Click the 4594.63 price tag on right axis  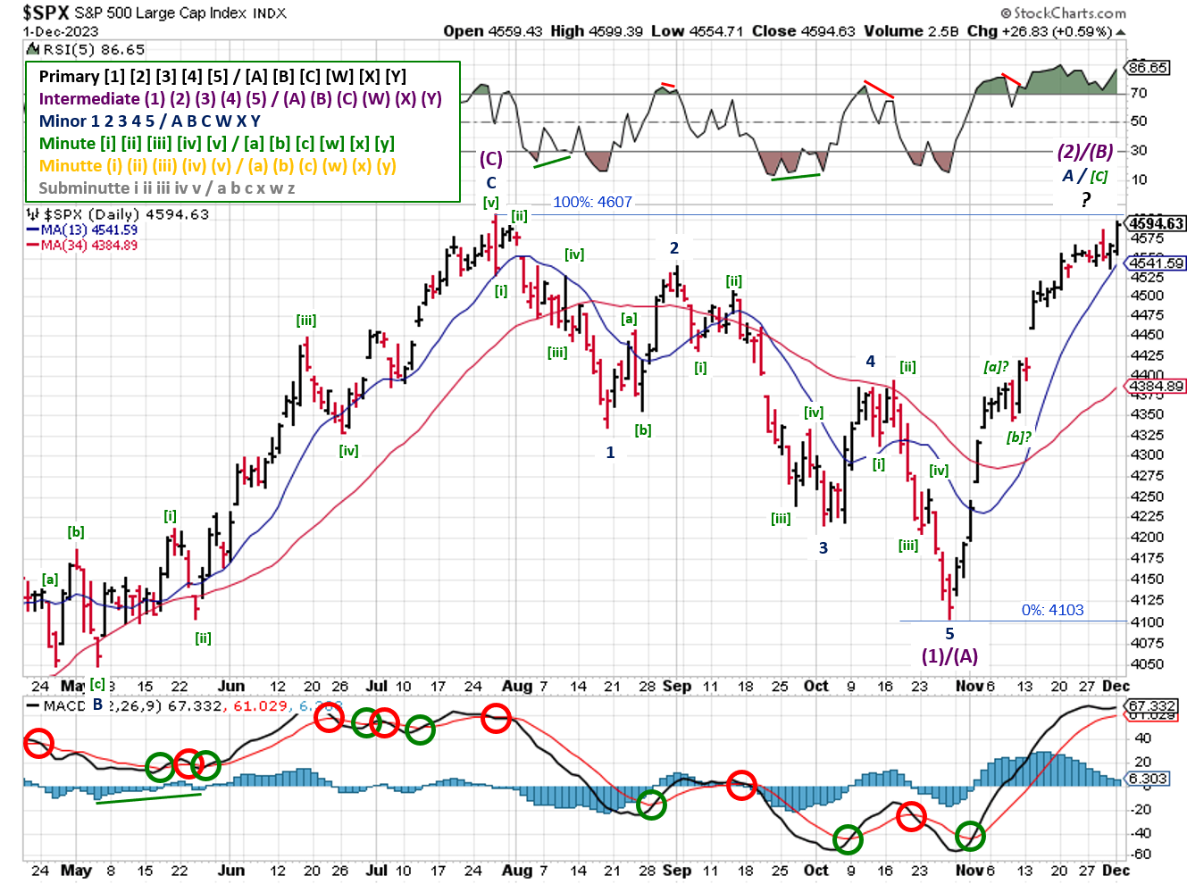1157,223
